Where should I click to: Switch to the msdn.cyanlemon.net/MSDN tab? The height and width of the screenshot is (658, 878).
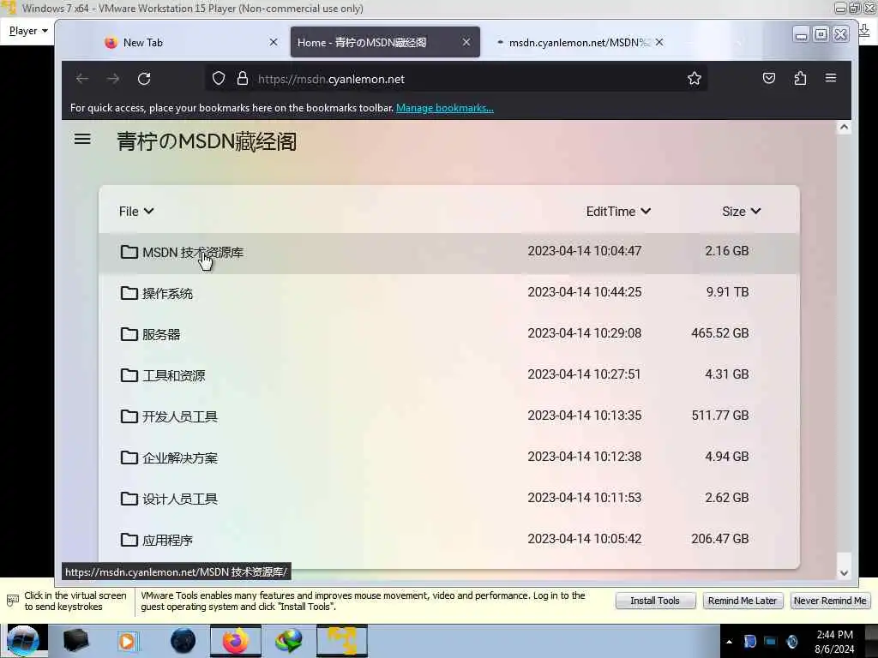[x=578, y=43]
